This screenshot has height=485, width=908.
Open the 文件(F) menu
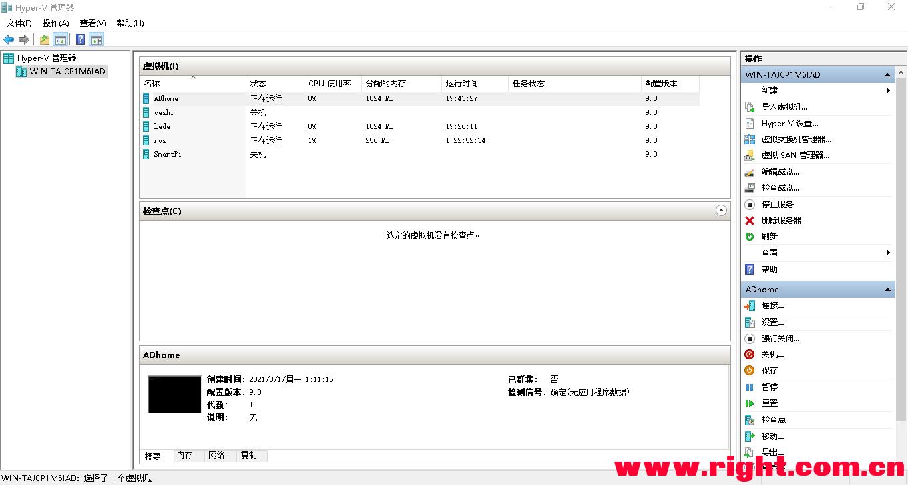(19, 23)
